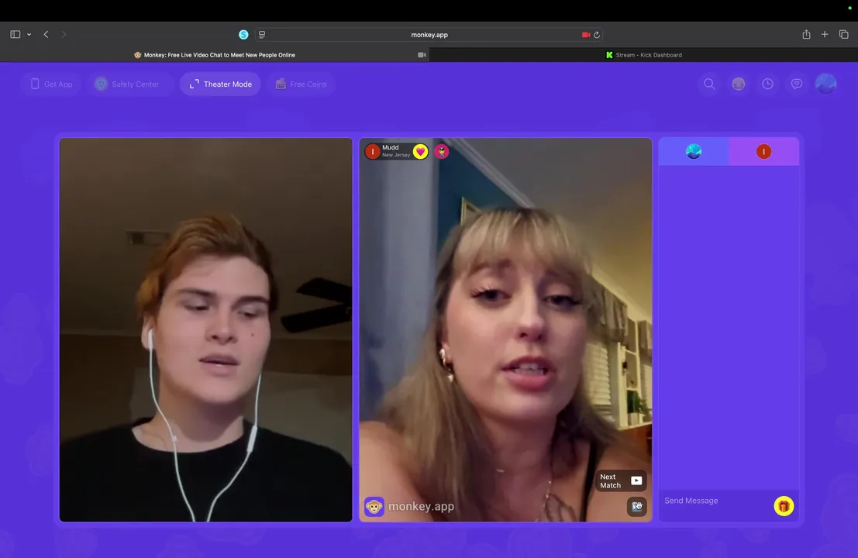
Task: Click the red camera recording indicator
Action: pyautogui.click(x=585, y=34)
